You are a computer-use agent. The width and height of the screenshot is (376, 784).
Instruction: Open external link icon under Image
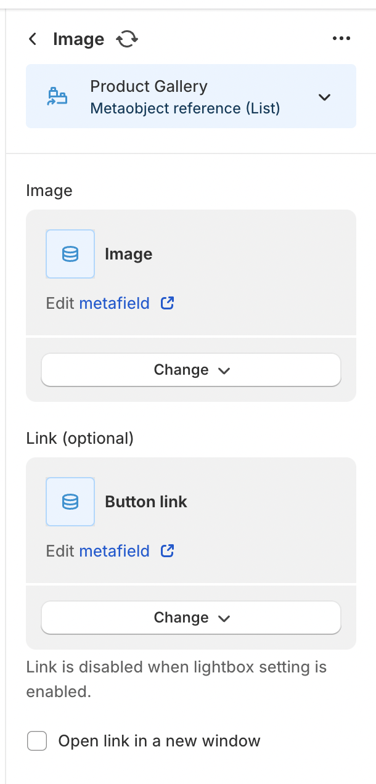pos(167,303)
